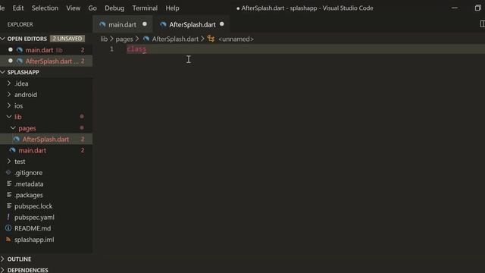
Task: Open main.dart under Open Editors
Action: tap(46, 50)
